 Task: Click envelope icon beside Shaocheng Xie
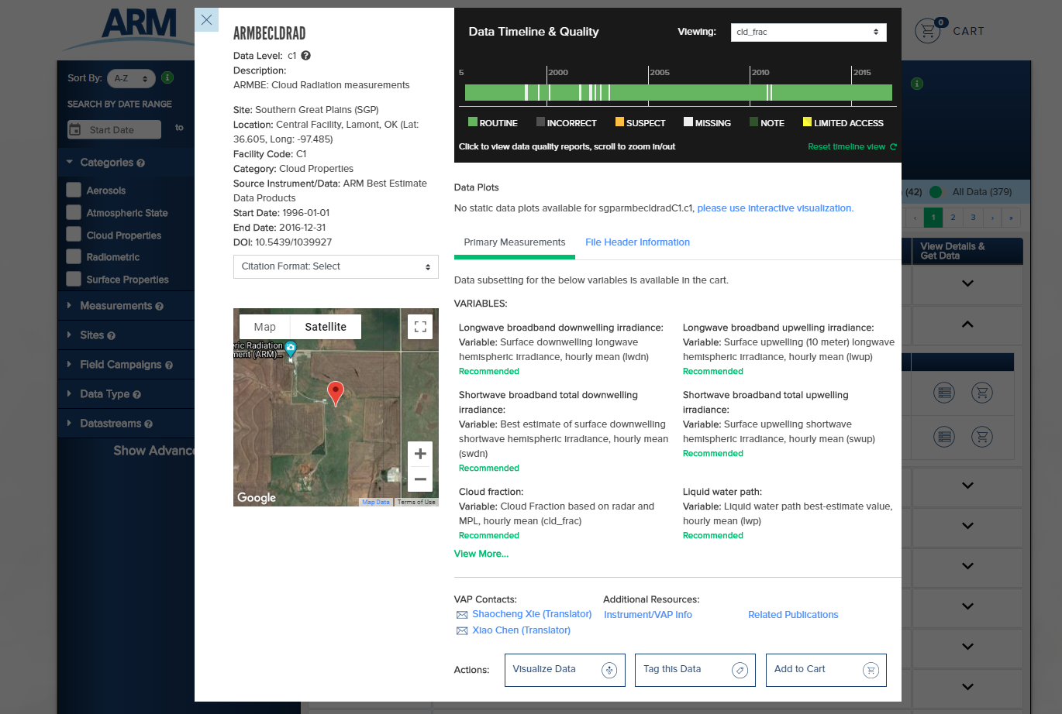[x=462, y=615]
